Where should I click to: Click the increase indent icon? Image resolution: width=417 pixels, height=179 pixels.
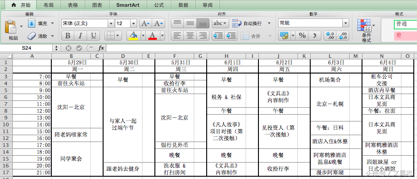click(x=231, y=36)
